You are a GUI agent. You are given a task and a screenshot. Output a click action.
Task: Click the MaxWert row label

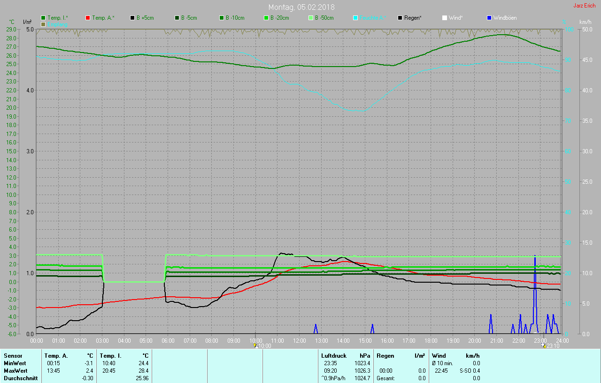tap(15, 371)
